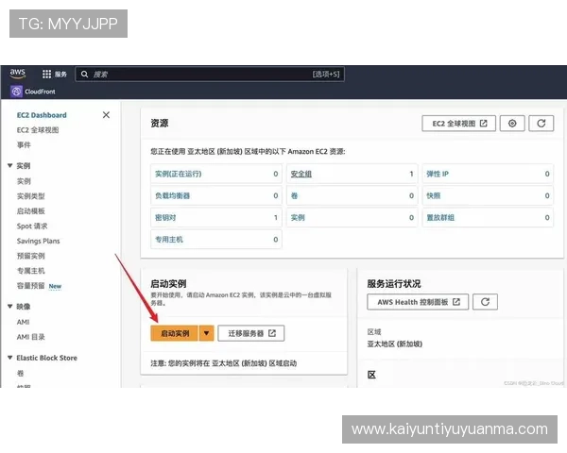Open AMI in the sidebar
Screen dimensions: 567x453
23,322
